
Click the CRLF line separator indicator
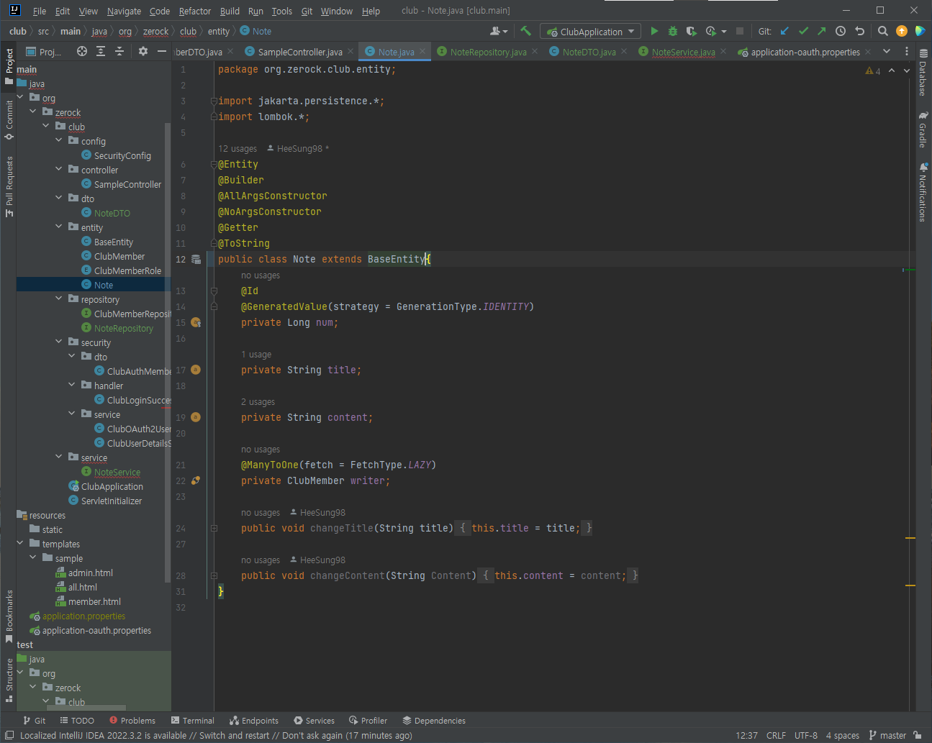(x=776, y=735)
